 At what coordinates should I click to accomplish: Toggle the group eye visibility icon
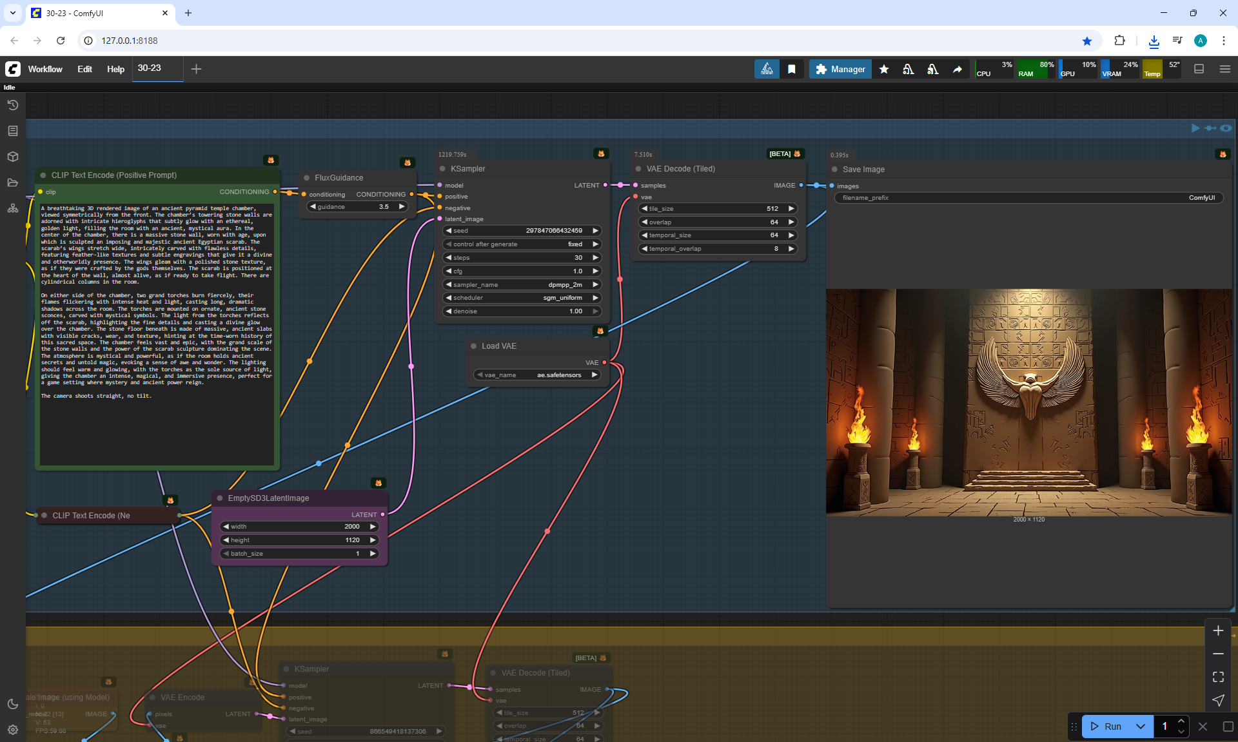[1226, 128]
